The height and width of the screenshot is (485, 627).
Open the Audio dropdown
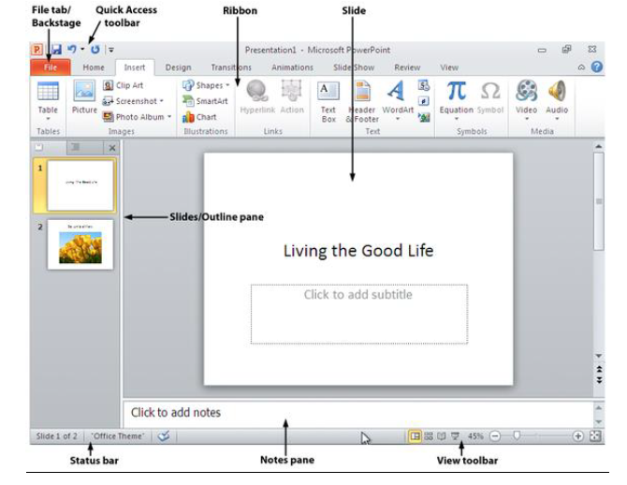pos(557,119)
